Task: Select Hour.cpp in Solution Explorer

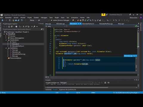Action: [15, 50]
